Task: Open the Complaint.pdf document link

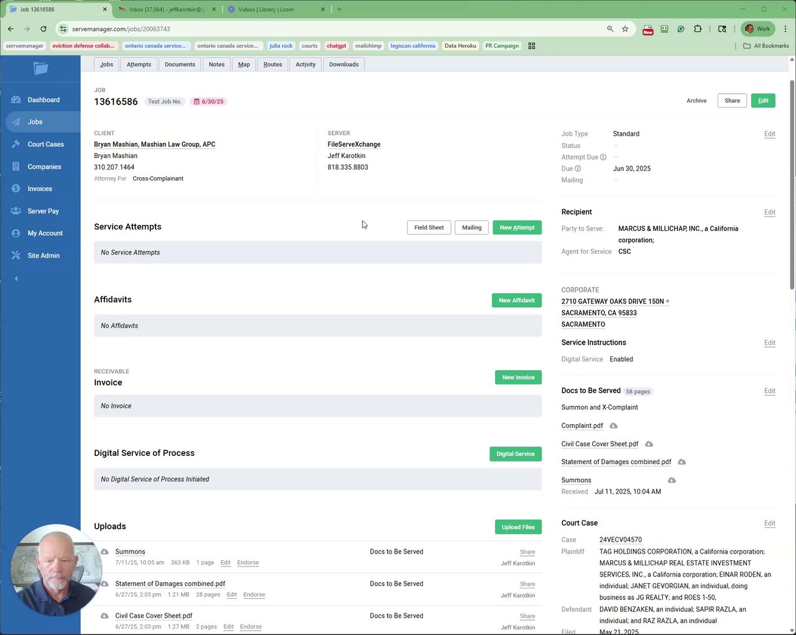Action: pyautogui.click(x=582, y=425)
